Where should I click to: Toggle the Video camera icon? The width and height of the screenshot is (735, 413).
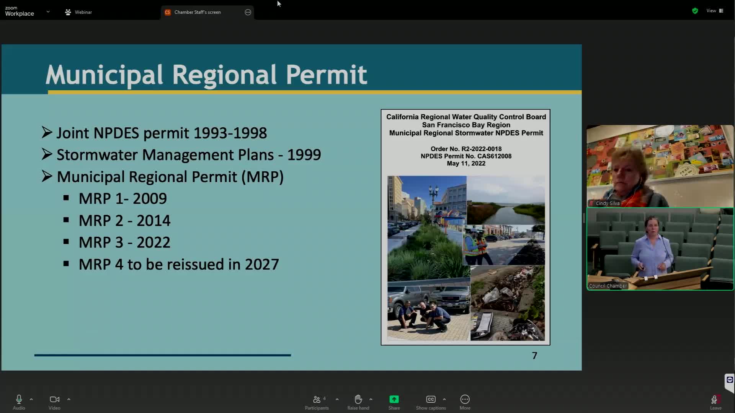[54, 400]
